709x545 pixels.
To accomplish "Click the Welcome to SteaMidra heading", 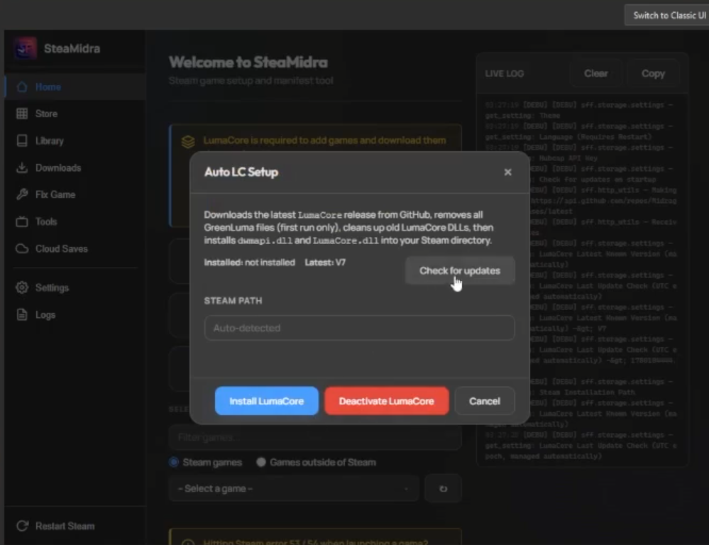I will (x=248, y=62).
